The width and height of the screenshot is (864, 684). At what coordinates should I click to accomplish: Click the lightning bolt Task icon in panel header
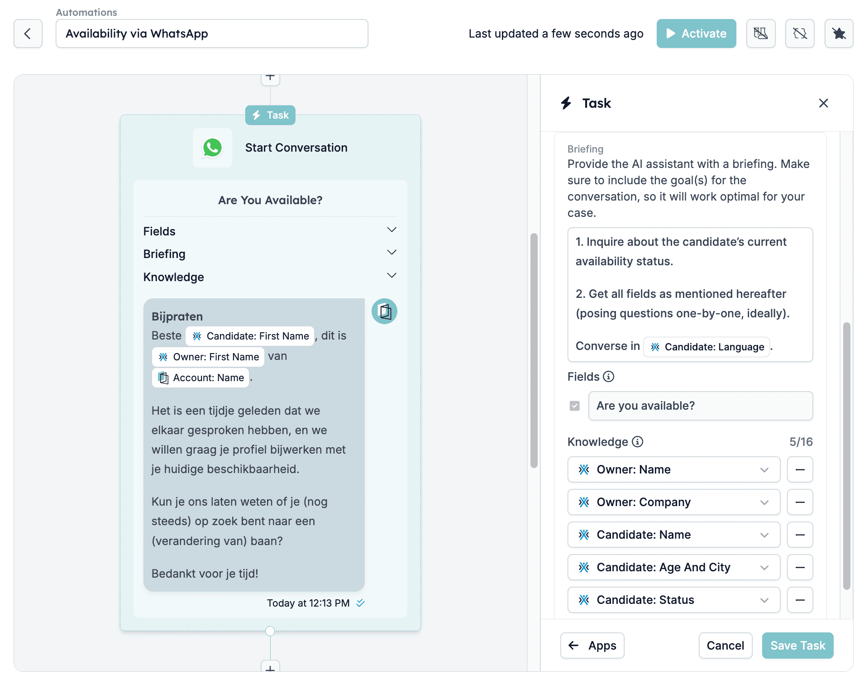pos(566,103)
